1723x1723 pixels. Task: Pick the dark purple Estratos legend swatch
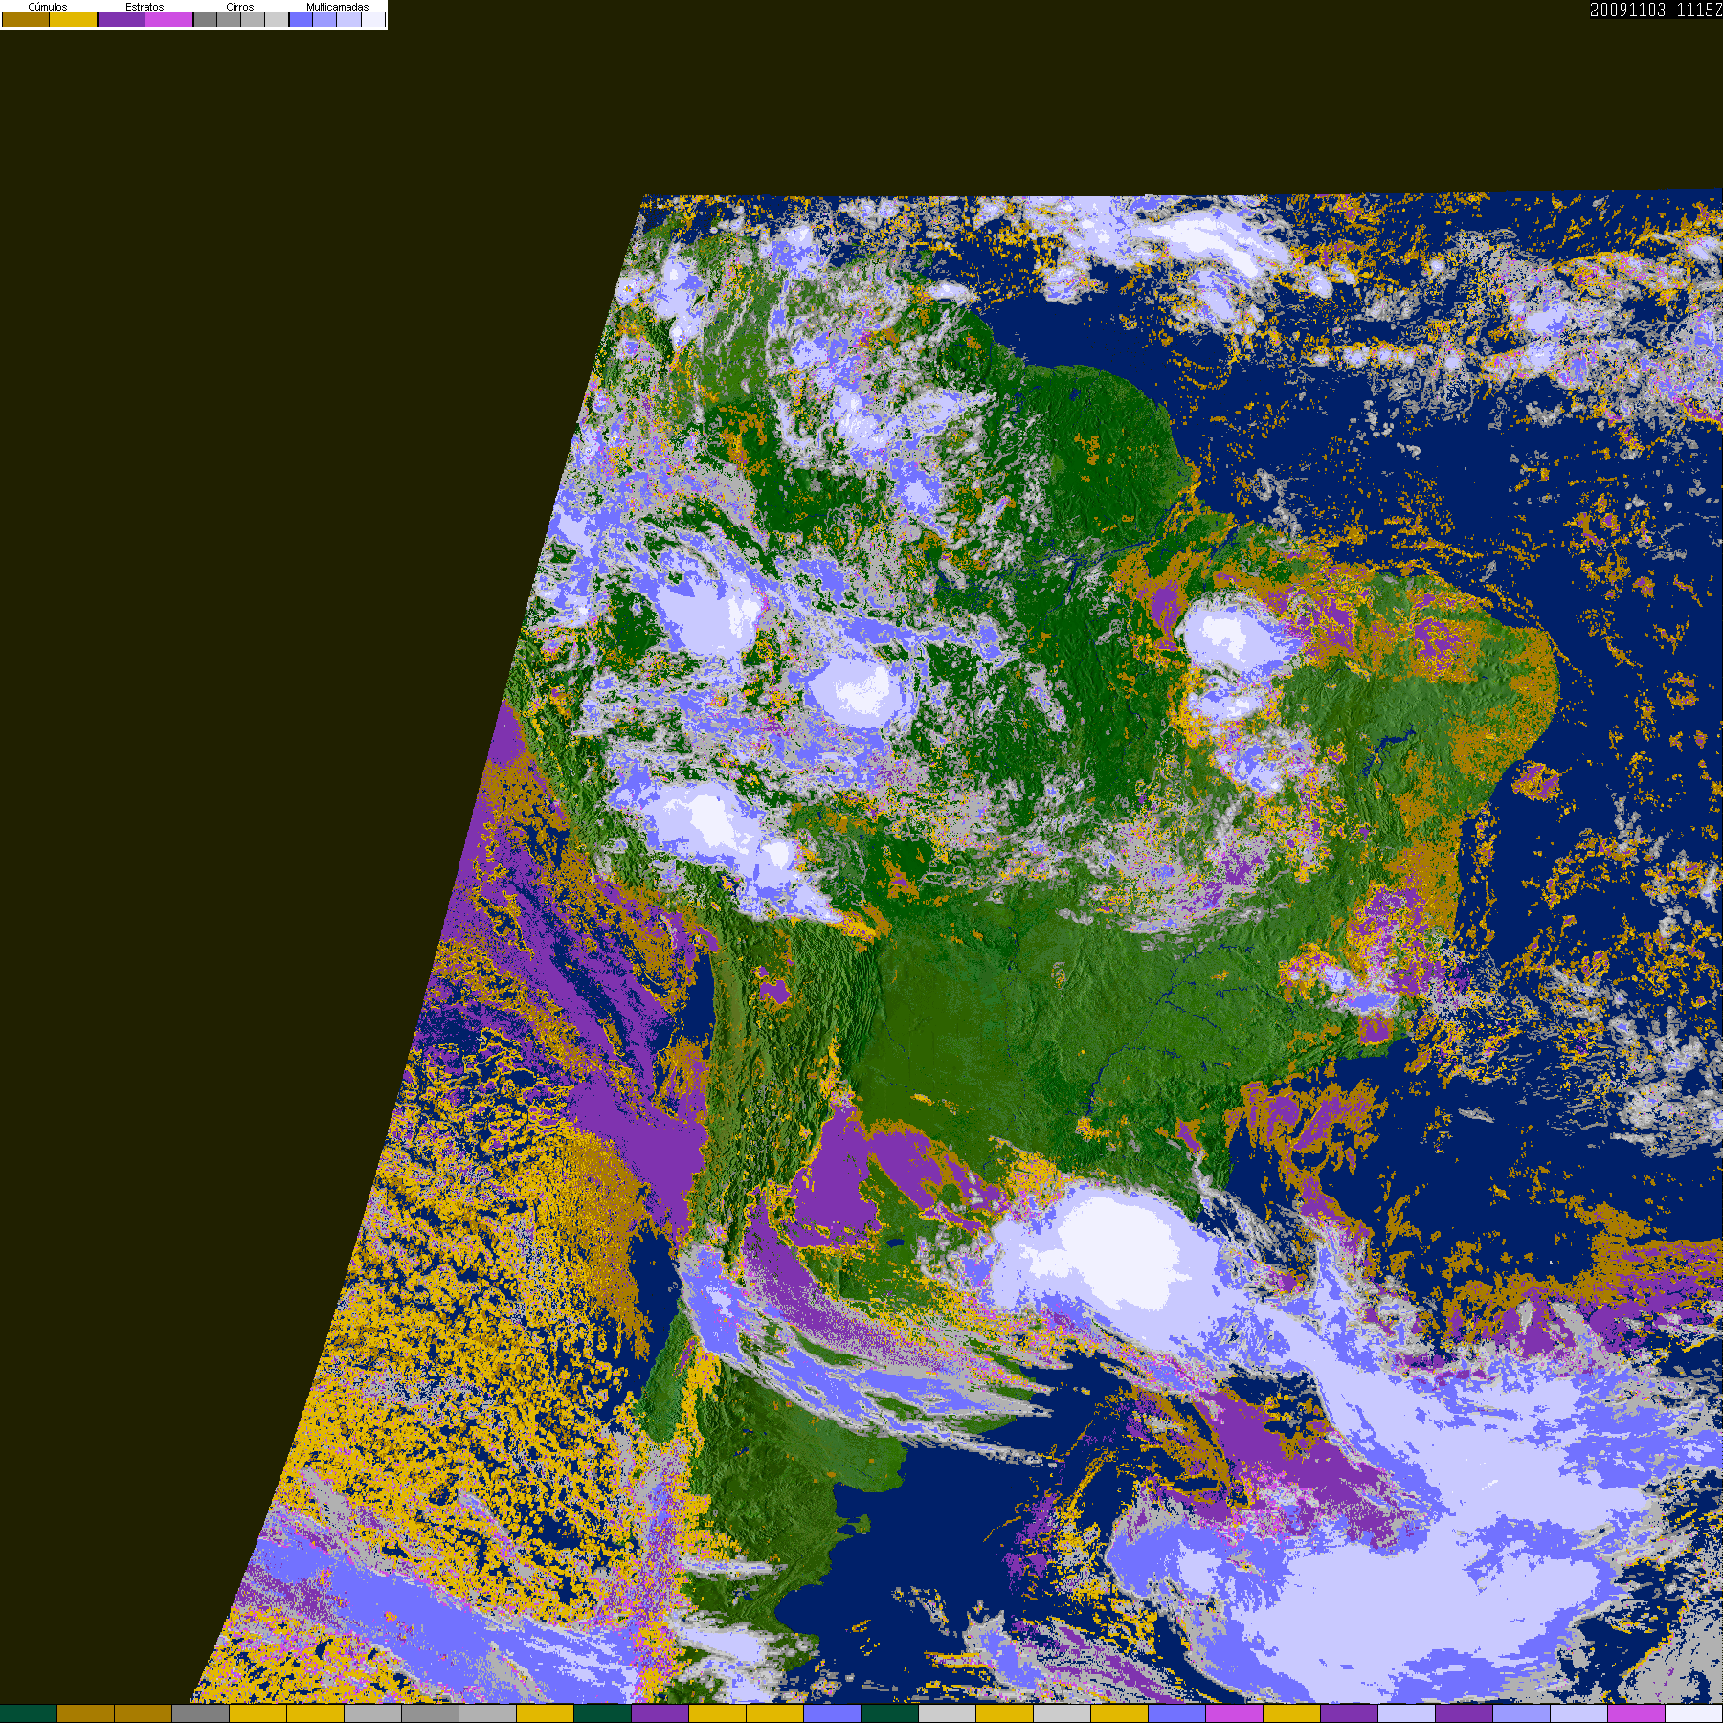coord(122,19)
